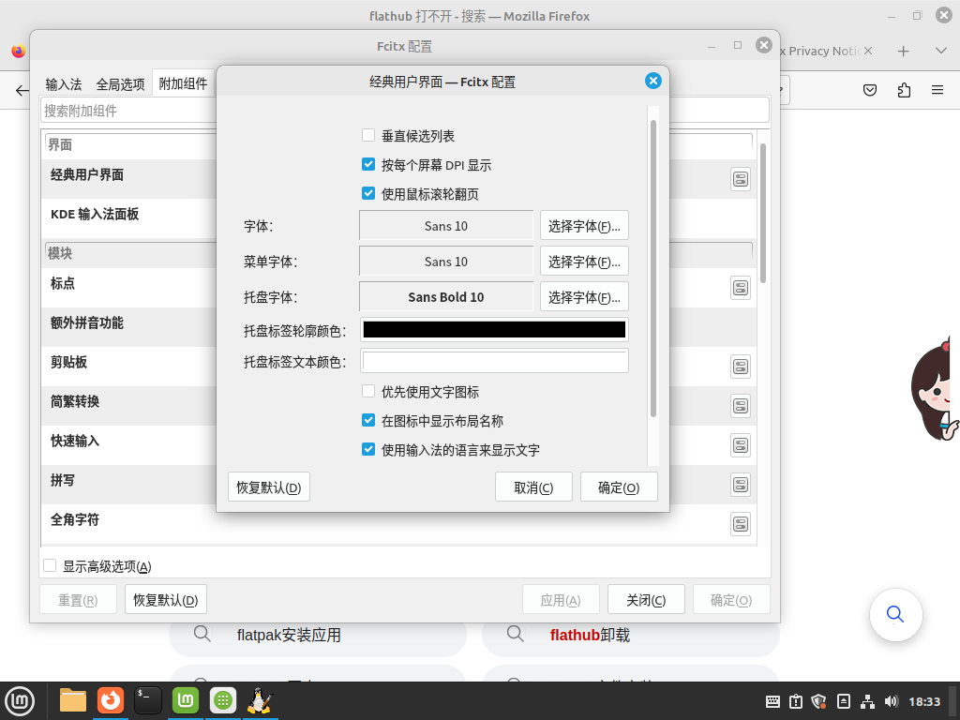Launch the terminal from the taskbar
The height and width of the screenshot is (720, 960).
pos(147,700)
